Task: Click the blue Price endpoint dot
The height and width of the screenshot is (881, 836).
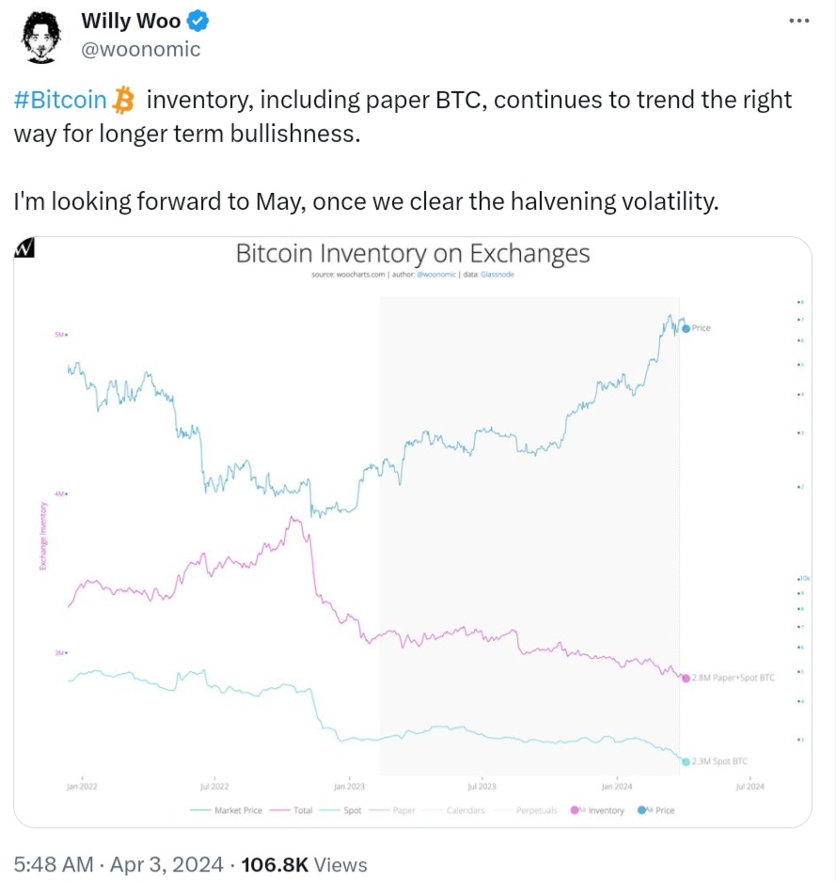Action: (x=686, y=328)
